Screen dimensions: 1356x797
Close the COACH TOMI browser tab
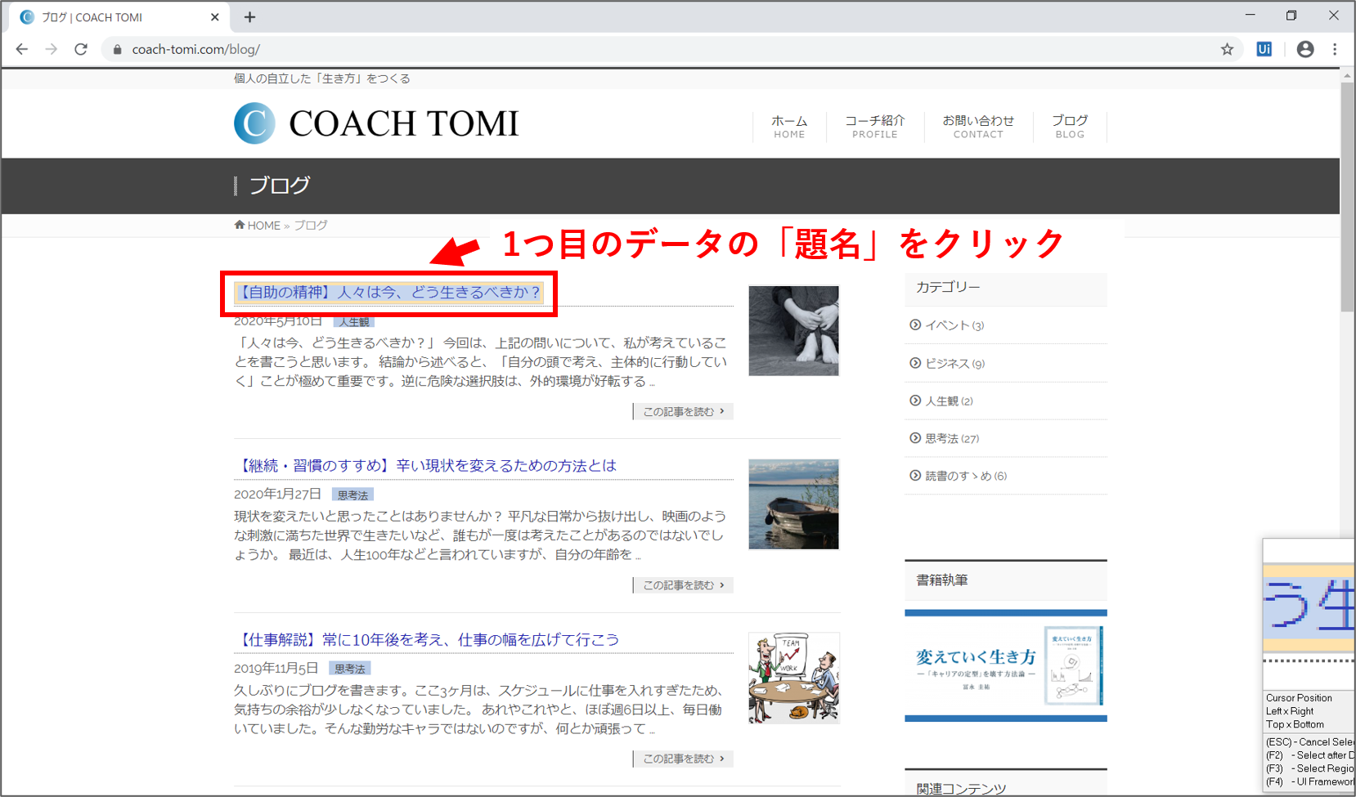pos(215,17)
